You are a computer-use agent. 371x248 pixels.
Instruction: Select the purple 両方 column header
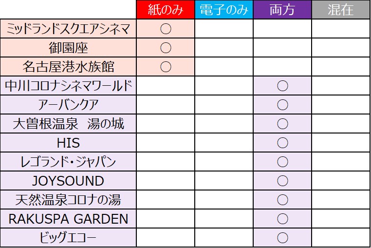[x=282, y=10]
